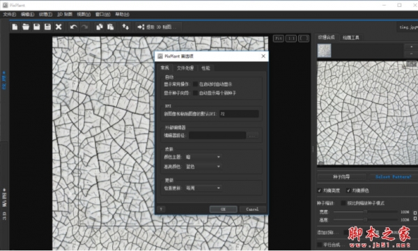The height and width of the screenshot is (251, 418).
Task: Click the Fit zoom button
Action: point(278,38)
